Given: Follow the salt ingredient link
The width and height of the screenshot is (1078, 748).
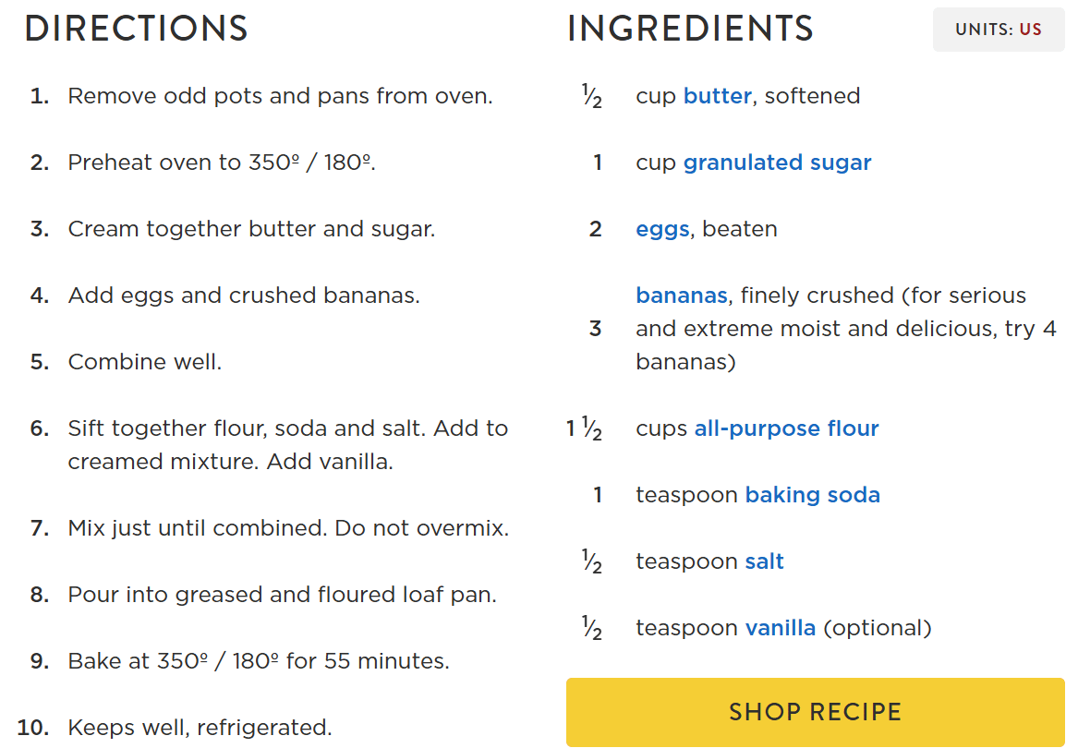Looking at the screenshot, I should pos(764,561).
